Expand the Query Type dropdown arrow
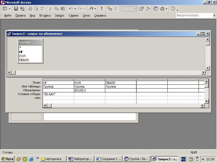This screenshot has height=163, width=217. pos(95,9)
